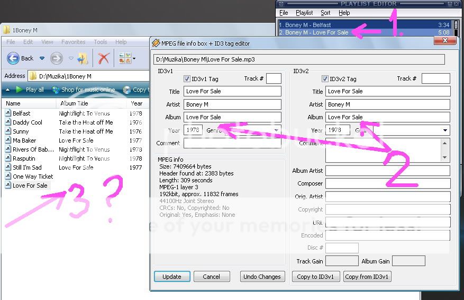Click the MPEG file info box title icon
464x300 pixels.
(x=156, y=43)
